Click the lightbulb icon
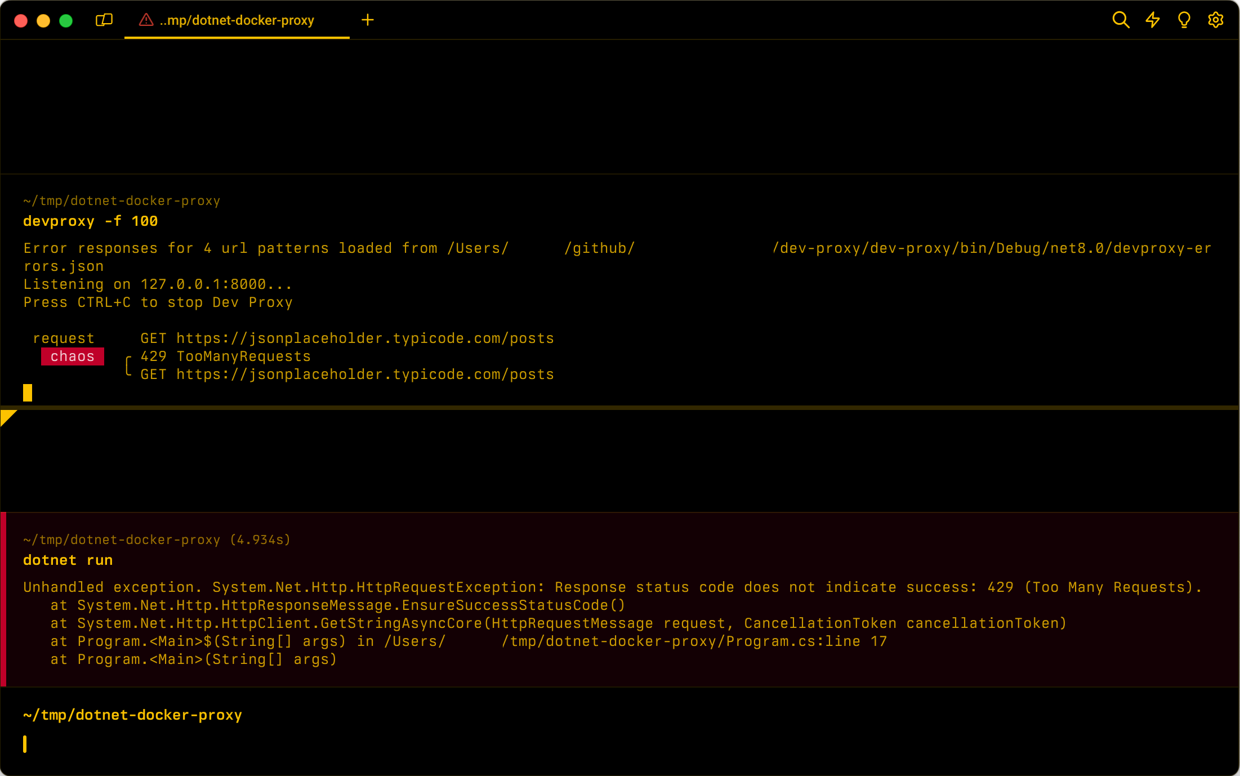 [1184, 20]
